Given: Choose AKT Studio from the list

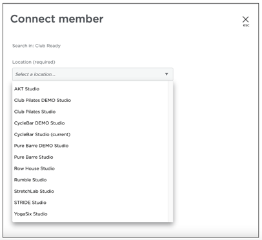Looking at the screenshot, I should pos(90,89).
